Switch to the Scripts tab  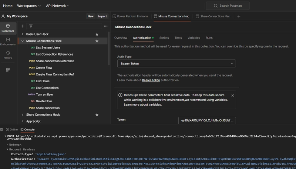click(164, 38)
